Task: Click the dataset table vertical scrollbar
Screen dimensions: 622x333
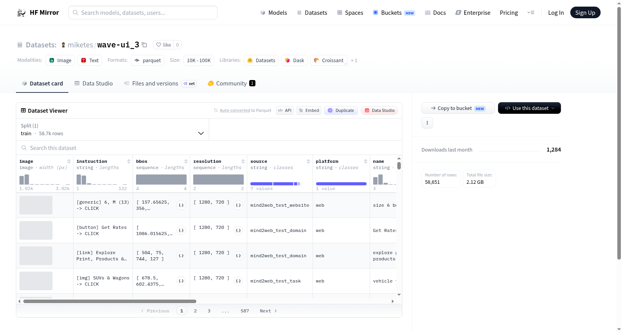Action: (x=399, y=166)
